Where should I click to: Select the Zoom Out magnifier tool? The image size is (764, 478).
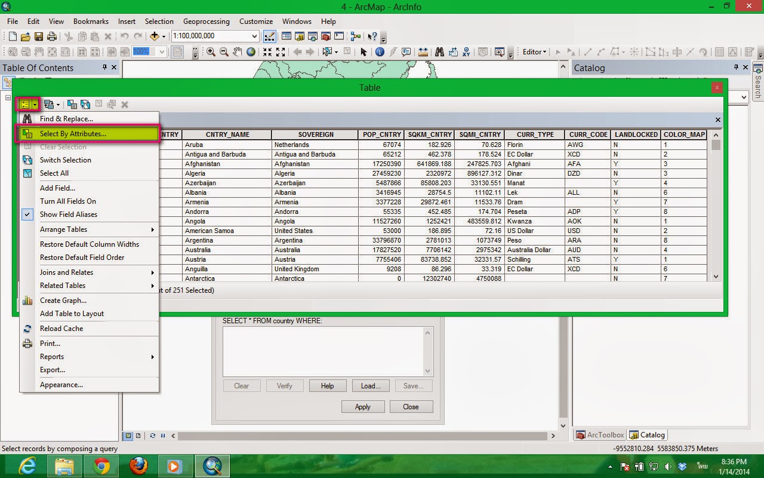224,52
